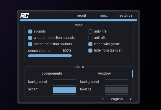Click the window column heading
The image size is (161, 110).
(104, 73)
